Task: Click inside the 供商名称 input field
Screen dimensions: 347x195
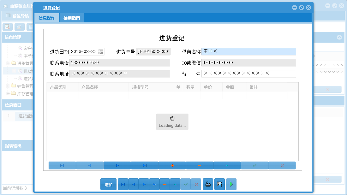Action: click(249, 51)
